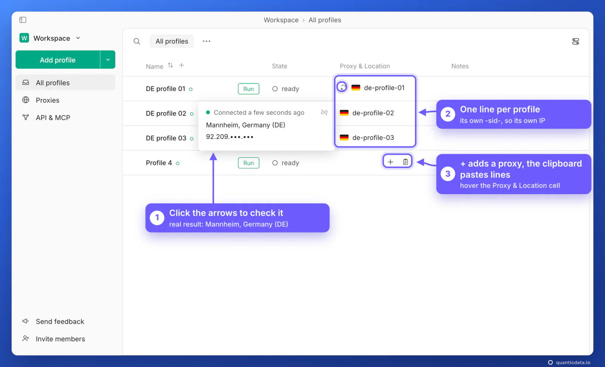This screenshot has height=367, width=605.
Task: Open the view settings toggles icon
Action: (x=576, y=42)
